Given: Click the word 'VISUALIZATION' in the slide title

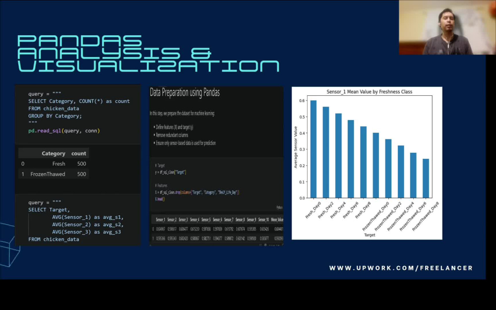Looking at the screenshot, I should 148,65.
